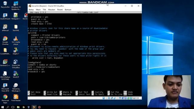Click the 'Write Out' nano shortcut label
194x109 pixels.
click(x=52, y=92)
